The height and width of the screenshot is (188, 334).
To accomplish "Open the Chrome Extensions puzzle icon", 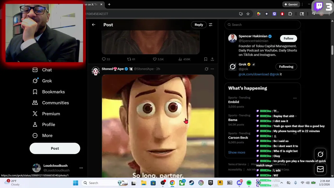I will point(290,14).
